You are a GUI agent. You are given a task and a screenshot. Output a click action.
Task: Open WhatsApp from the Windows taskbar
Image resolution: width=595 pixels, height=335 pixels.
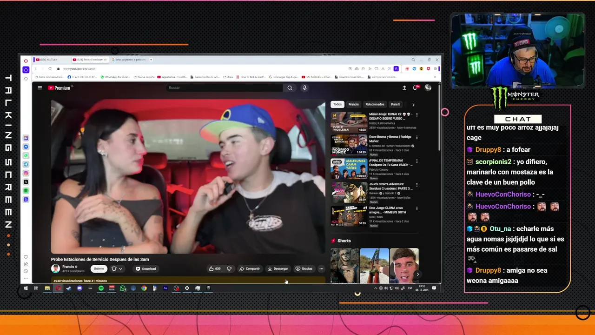123,288
